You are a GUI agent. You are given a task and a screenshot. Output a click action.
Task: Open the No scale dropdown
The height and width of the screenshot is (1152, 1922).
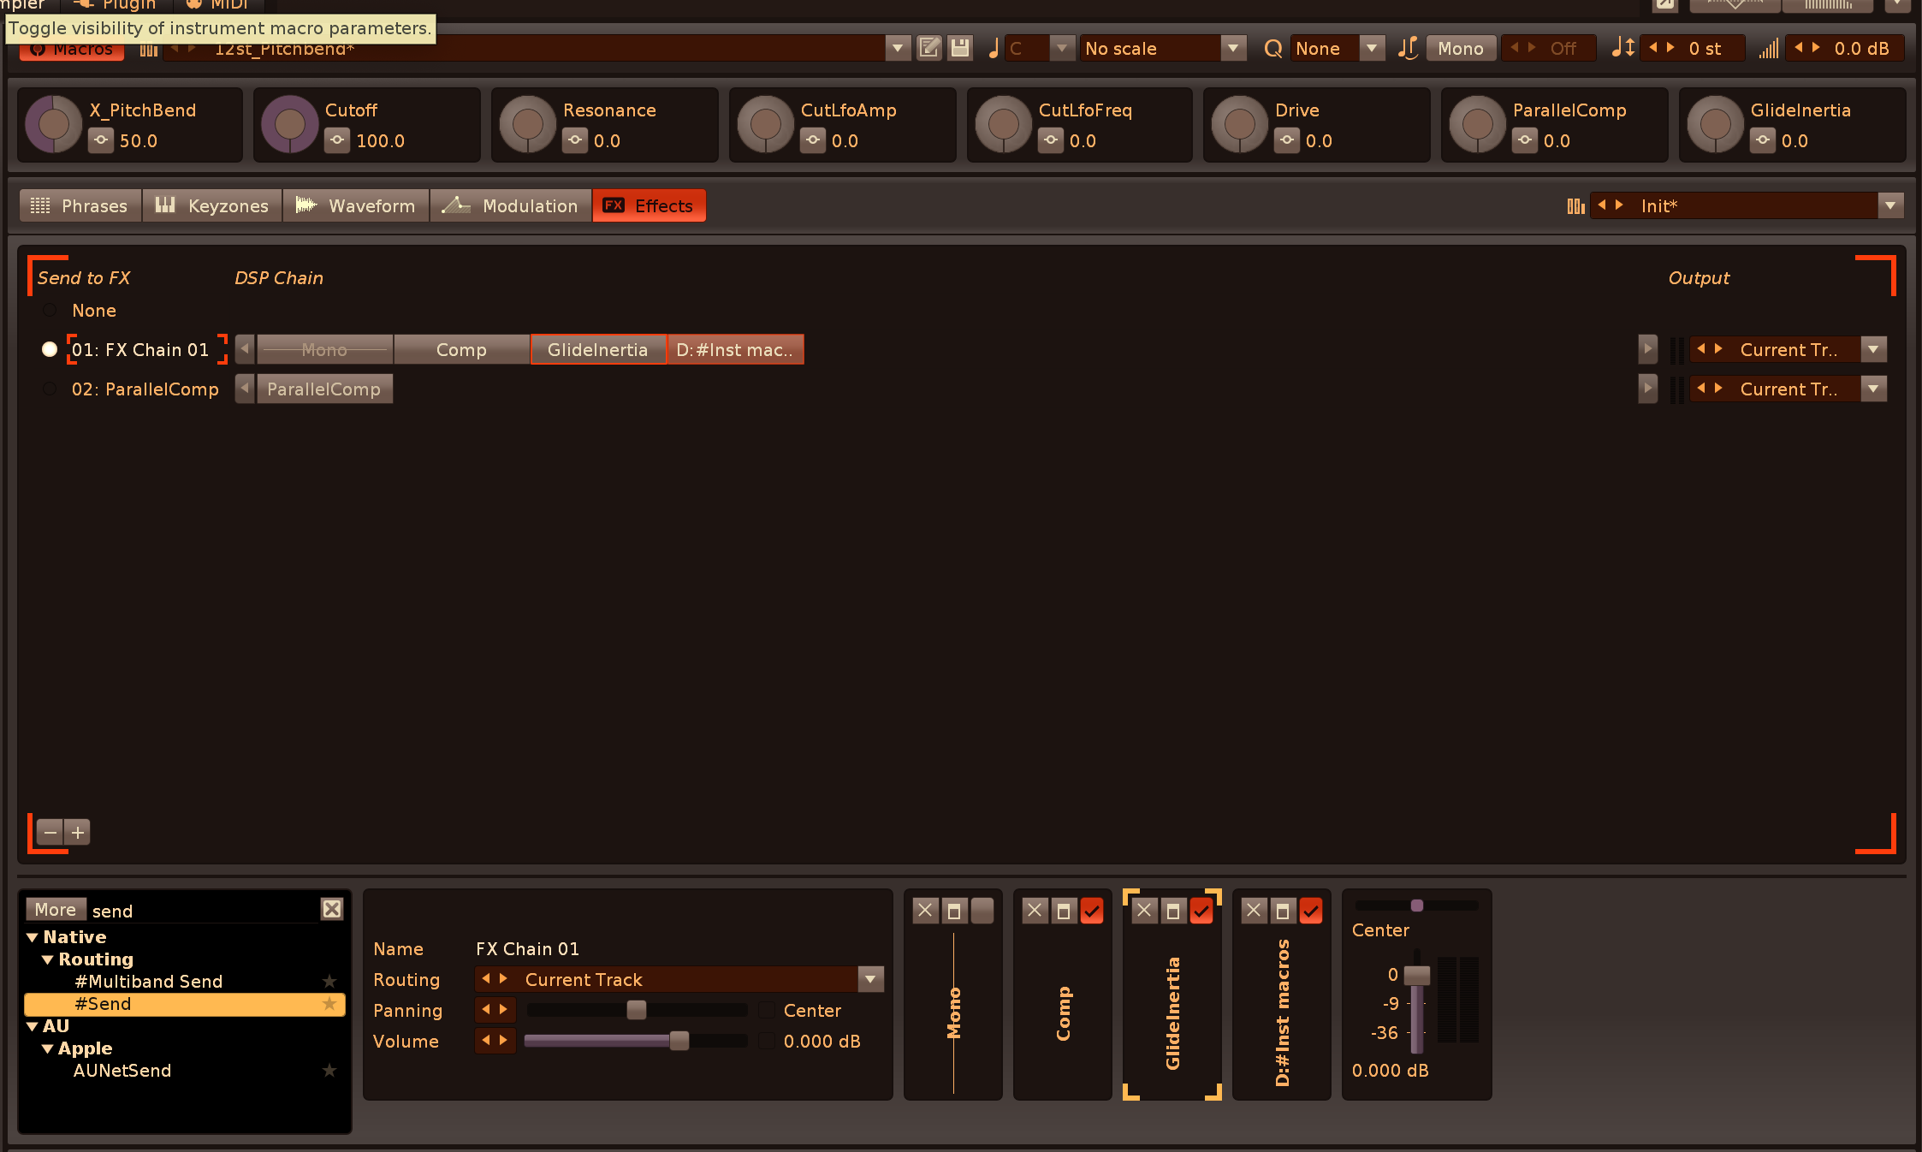tap(1232, 48)
